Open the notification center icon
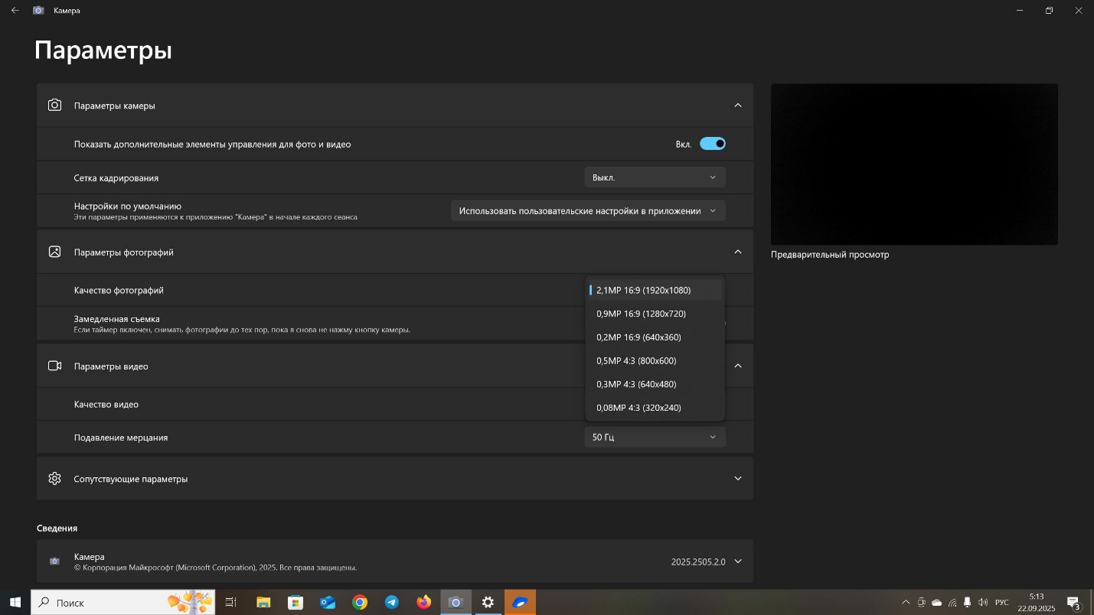The width and height of the screenshot is (1094, 615). pyautogui.click(x=1073, y=603)
